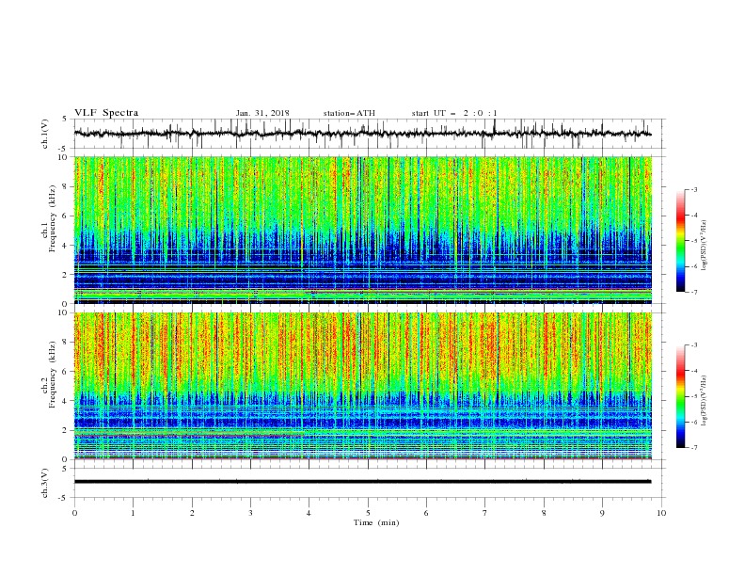Click the ch.2 spectrogram plot
745x576 pixels.
pyautogui.click(x=363, y=386)
